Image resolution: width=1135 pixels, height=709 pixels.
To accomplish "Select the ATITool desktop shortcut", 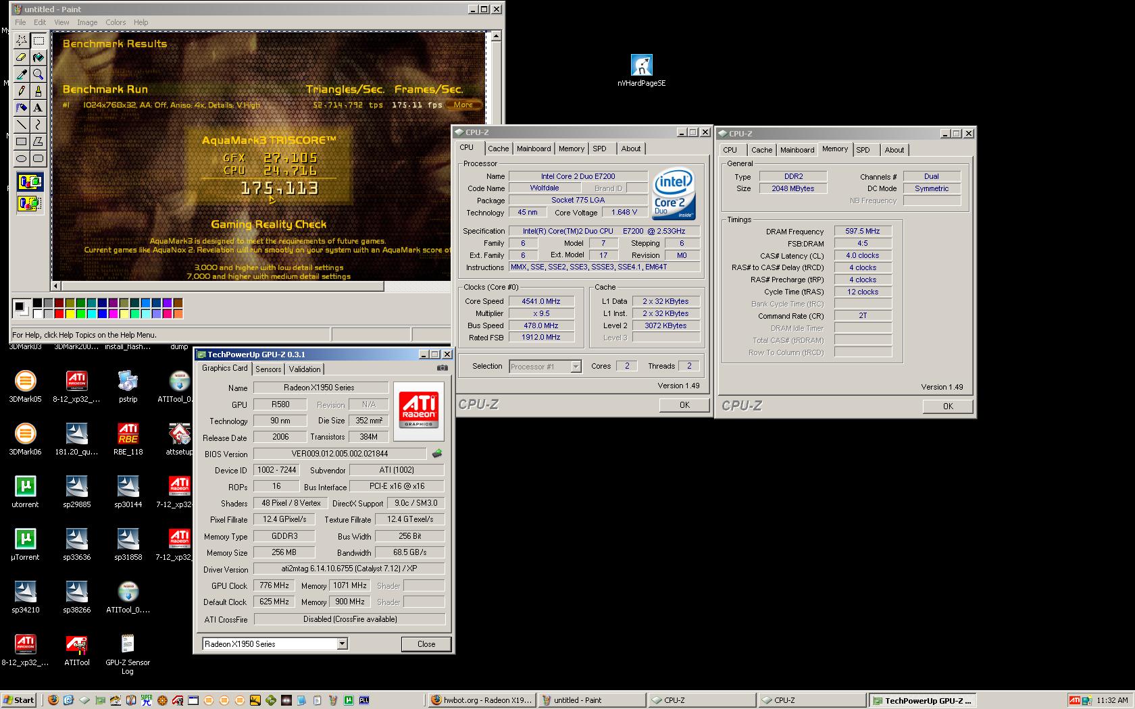I will (76, 650).
